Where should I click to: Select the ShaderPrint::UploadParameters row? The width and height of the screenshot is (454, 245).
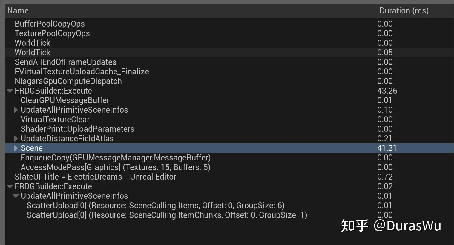77,129
